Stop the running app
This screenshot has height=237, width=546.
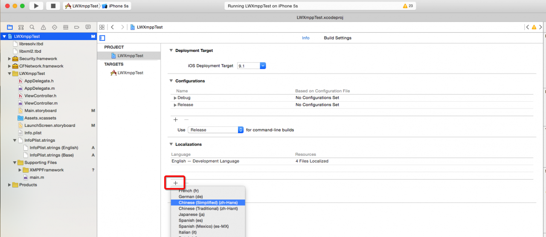(53, 6)
